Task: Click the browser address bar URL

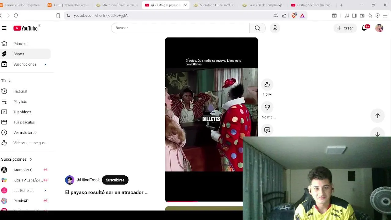Action: 101,16
